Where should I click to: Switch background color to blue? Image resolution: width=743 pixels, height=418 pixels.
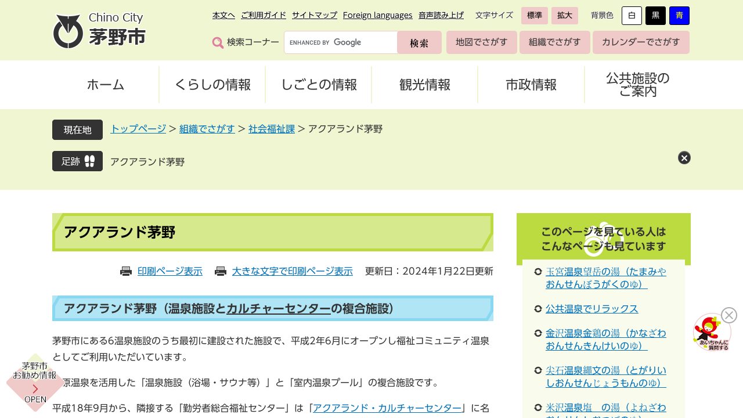point(679,16)
